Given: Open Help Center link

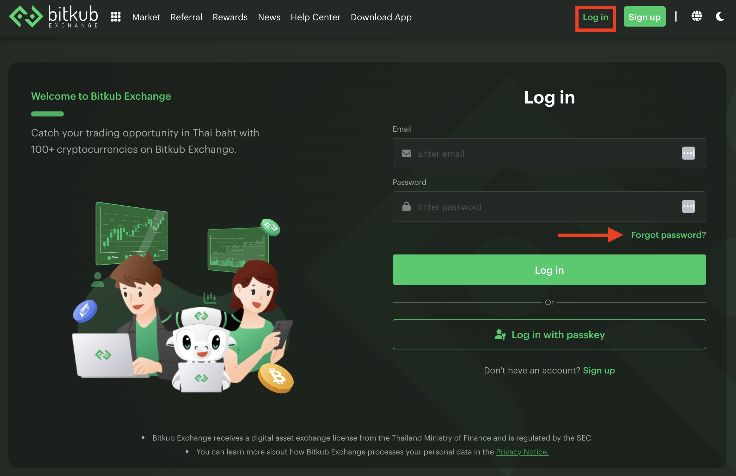Looking at the screenshot, I should tap(315, 17).
